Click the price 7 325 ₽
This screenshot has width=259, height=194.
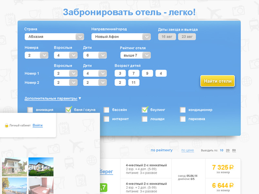pos(223,167)
